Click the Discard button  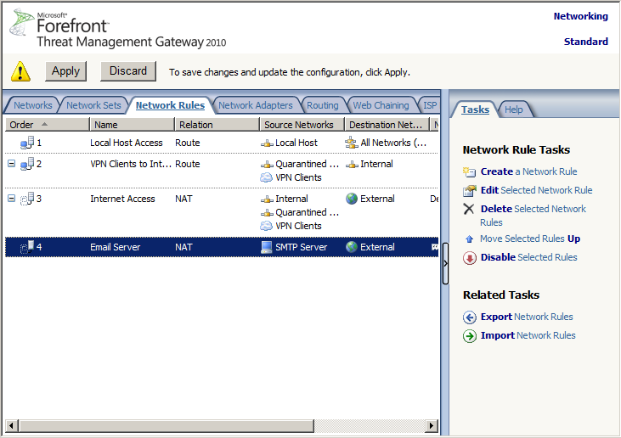point(128,71)
